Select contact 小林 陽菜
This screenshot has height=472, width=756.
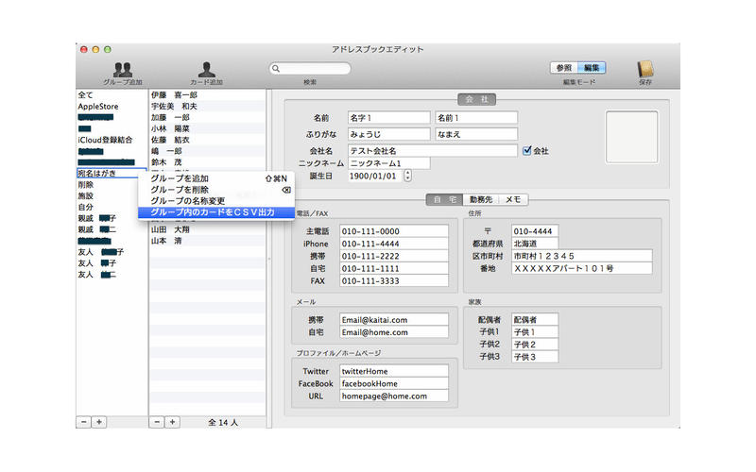tap(207, 128)
